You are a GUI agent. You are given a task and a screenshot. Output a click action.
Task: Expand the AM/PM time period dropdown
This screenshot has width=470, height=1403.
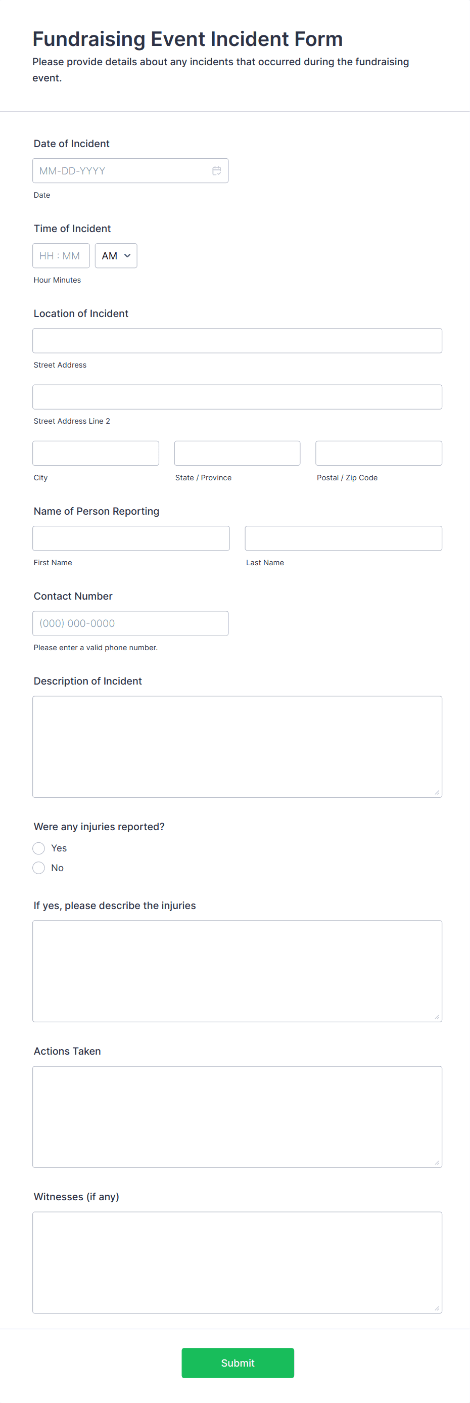[x=115, y=255]
